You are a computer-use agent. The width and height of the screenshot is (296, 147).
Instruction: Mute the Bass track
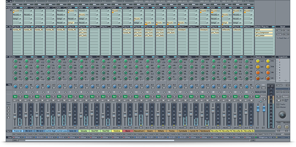(130, 100)
